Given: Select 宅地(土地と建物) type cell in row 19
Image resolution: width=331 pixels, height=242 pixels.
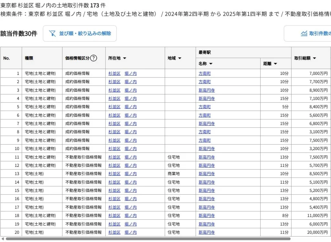Looking at the screenshot, I should click(42, 224).
